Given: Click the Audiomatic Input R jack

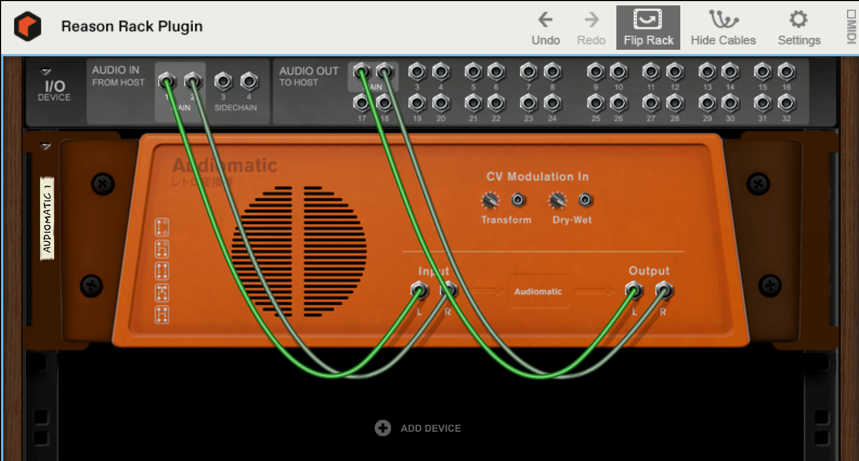Looking at the screenshot, I should click(x=448, y=291).
